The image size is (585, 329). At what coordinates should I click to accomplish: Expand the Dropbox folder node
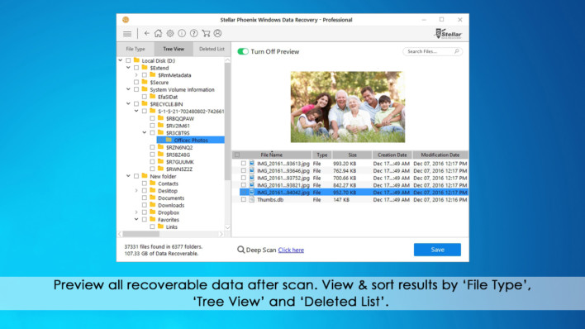[136, 212]
